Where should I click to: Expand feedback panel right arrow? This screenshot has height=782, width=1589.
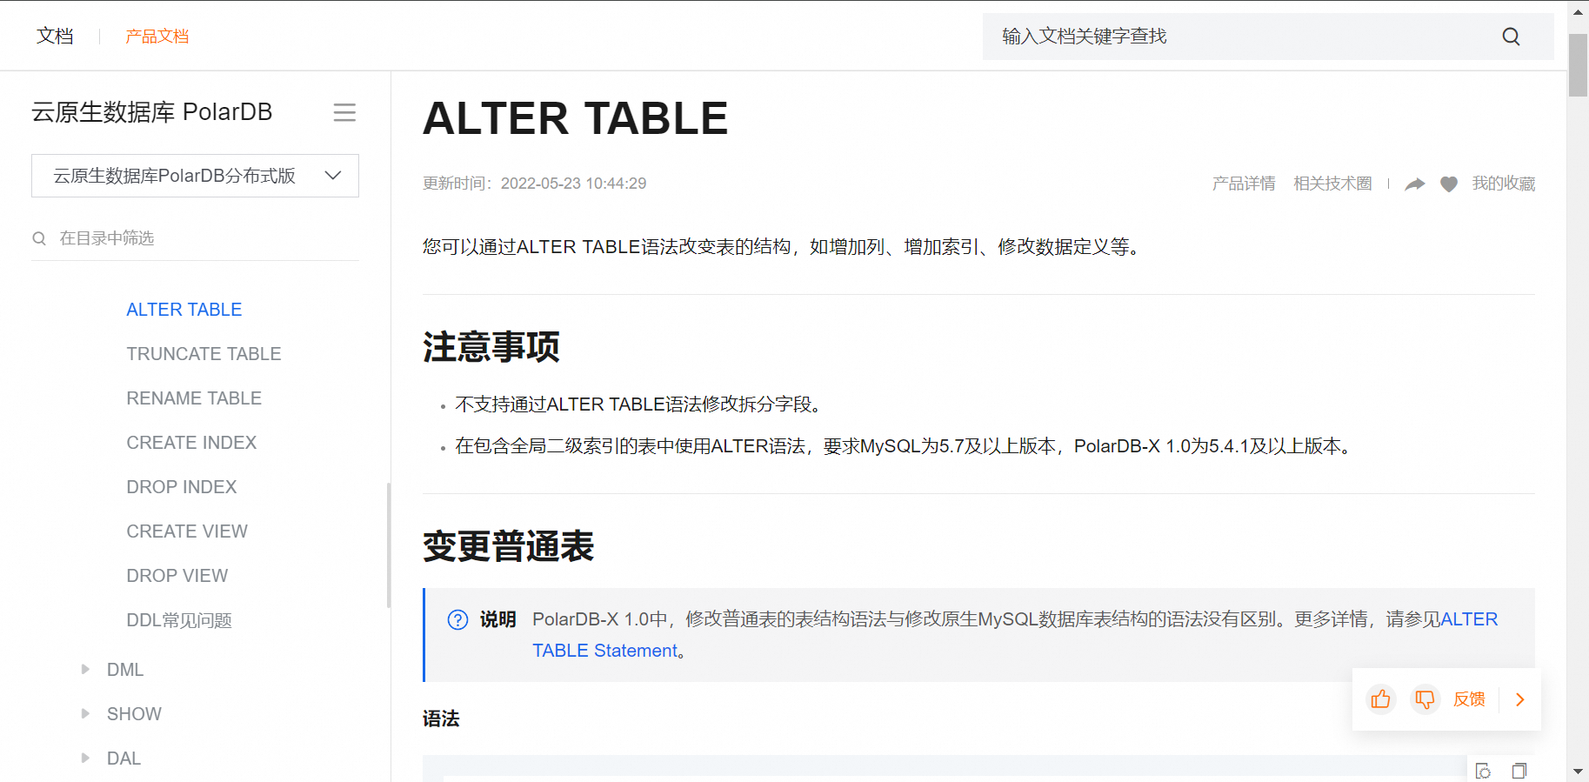(1520, 699)
